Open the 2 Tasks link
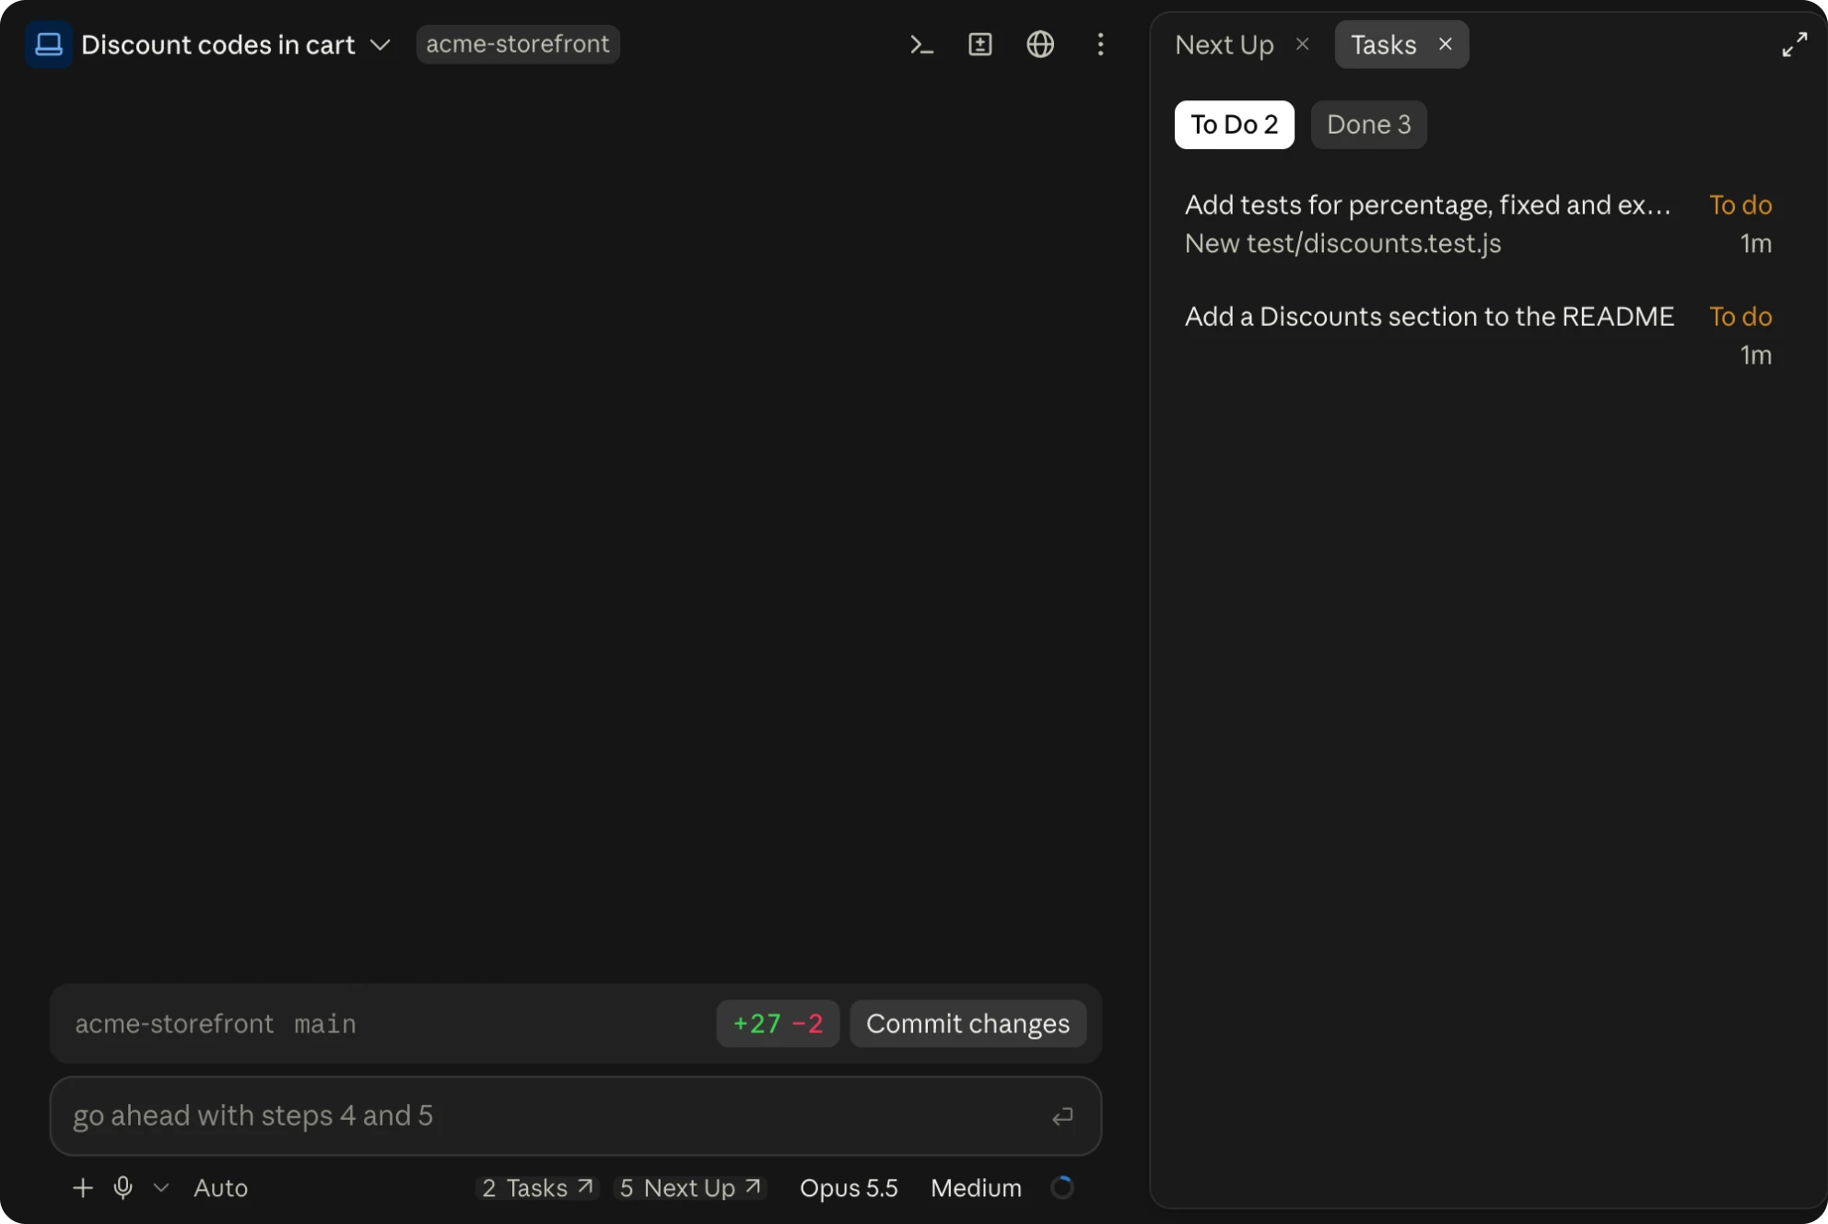Screen dimensions: 1828x1224 tap(537, 1188)
